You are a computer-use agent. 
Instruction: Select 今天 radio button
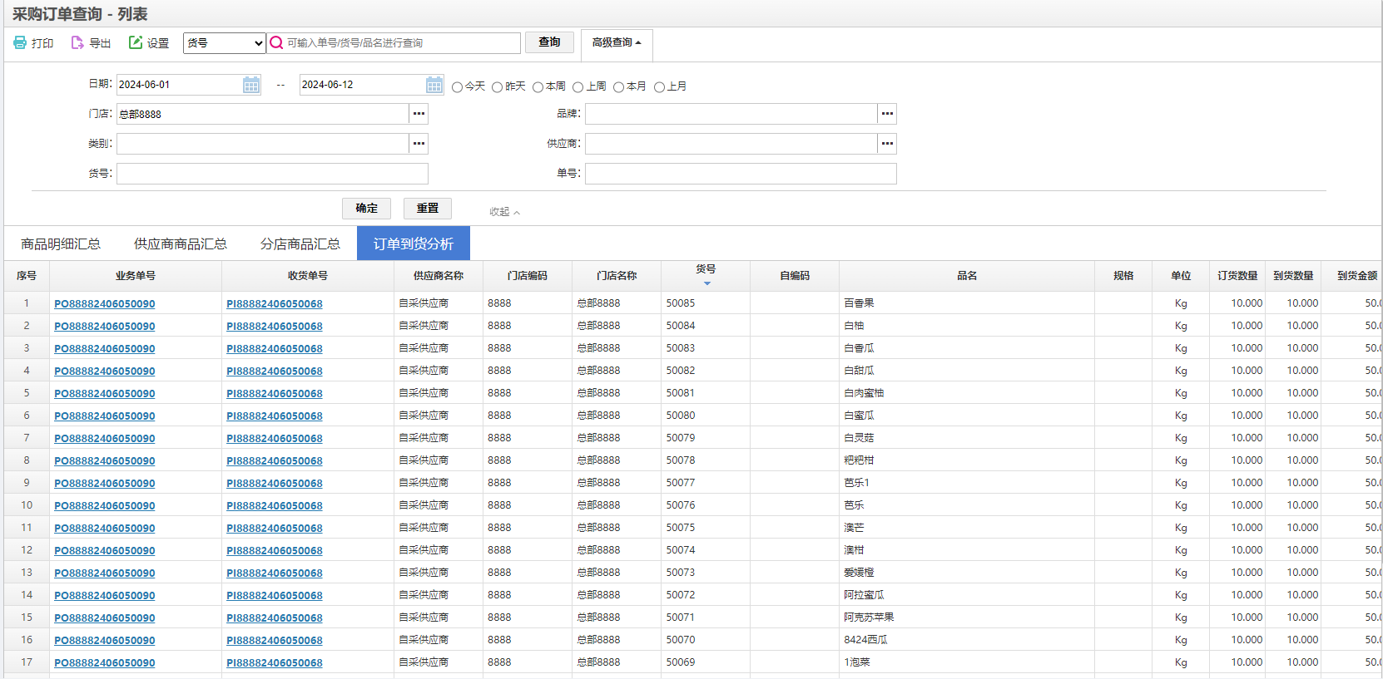point(457,87)
